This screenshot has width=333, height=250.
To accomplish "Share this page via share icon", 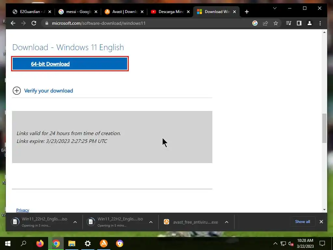I will [265, 23].
